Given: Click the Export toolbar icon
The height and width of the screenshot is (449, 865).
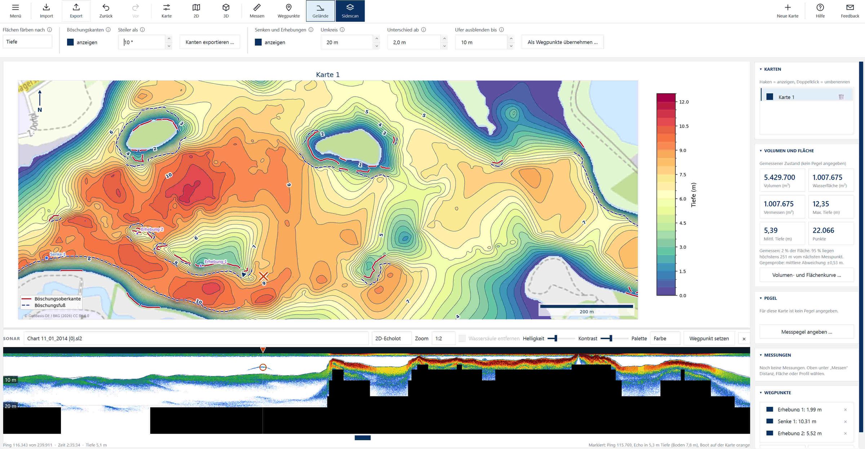Looking at the screenshot, I should click(x=76, y=8).
